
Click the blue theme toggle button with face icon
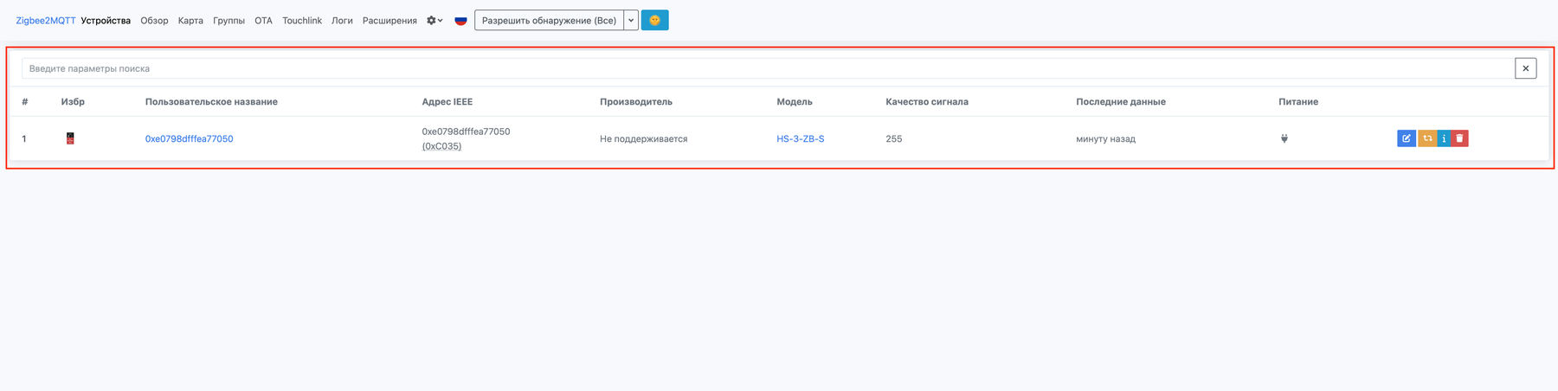click(654, 20)
